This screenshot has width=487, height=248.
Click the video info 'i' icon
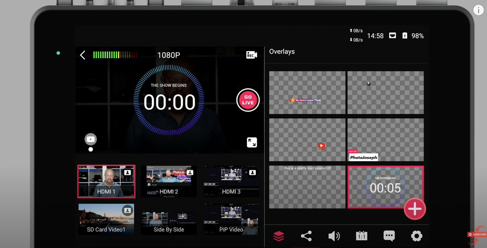click(478, 10)
